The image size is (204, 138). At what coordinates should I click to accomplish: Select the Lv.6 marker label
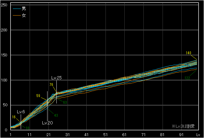pyautogui.click(x=21, y=112)
